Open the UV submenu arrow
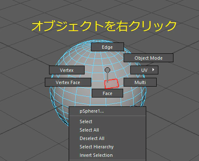Viewport: 199px width, 161px height. coord(153,70)
